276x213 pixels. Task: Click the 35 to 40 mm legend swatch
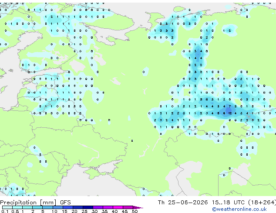pyautogui.click(x=108, y=207)
